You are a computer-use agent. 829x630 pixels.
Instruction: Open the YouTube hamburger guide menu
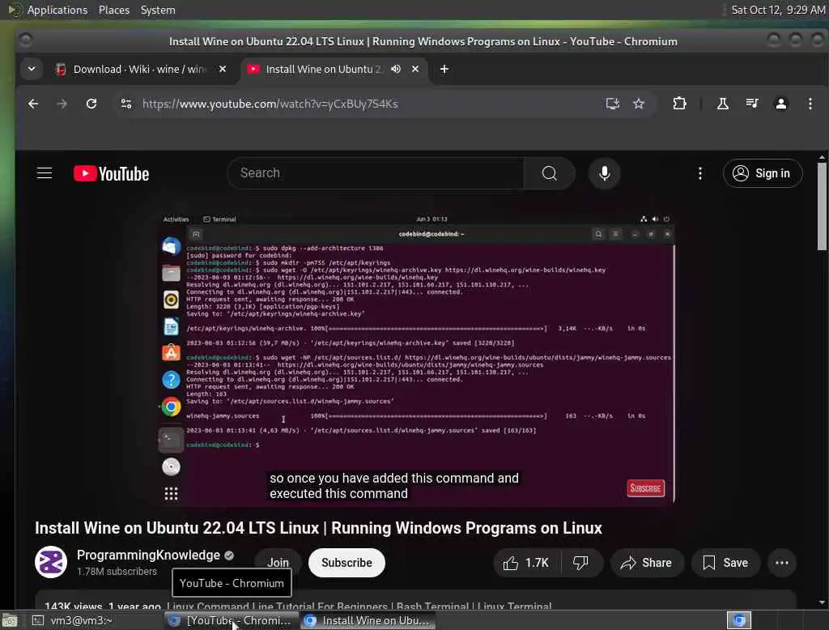(45, 173)
